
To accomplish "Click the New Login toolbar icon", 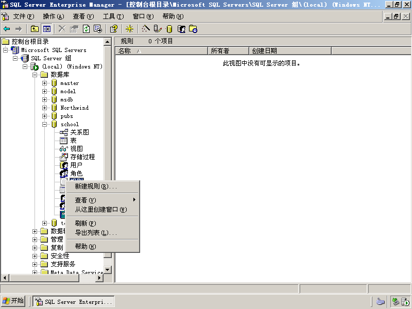I will (x=182, y=29).
